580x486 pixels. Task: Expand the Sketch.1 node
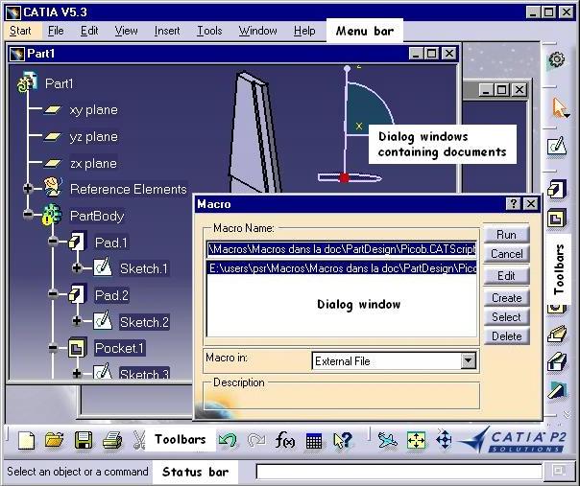(x=77, y=267)
